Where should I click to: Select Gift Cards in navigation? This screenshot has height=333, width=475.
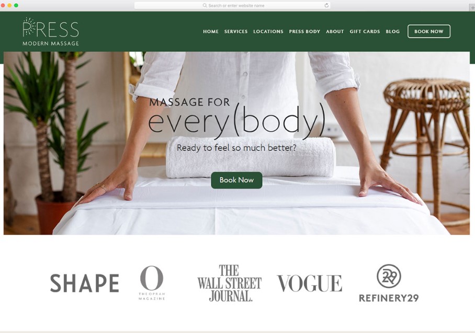(x=365, y=31)
